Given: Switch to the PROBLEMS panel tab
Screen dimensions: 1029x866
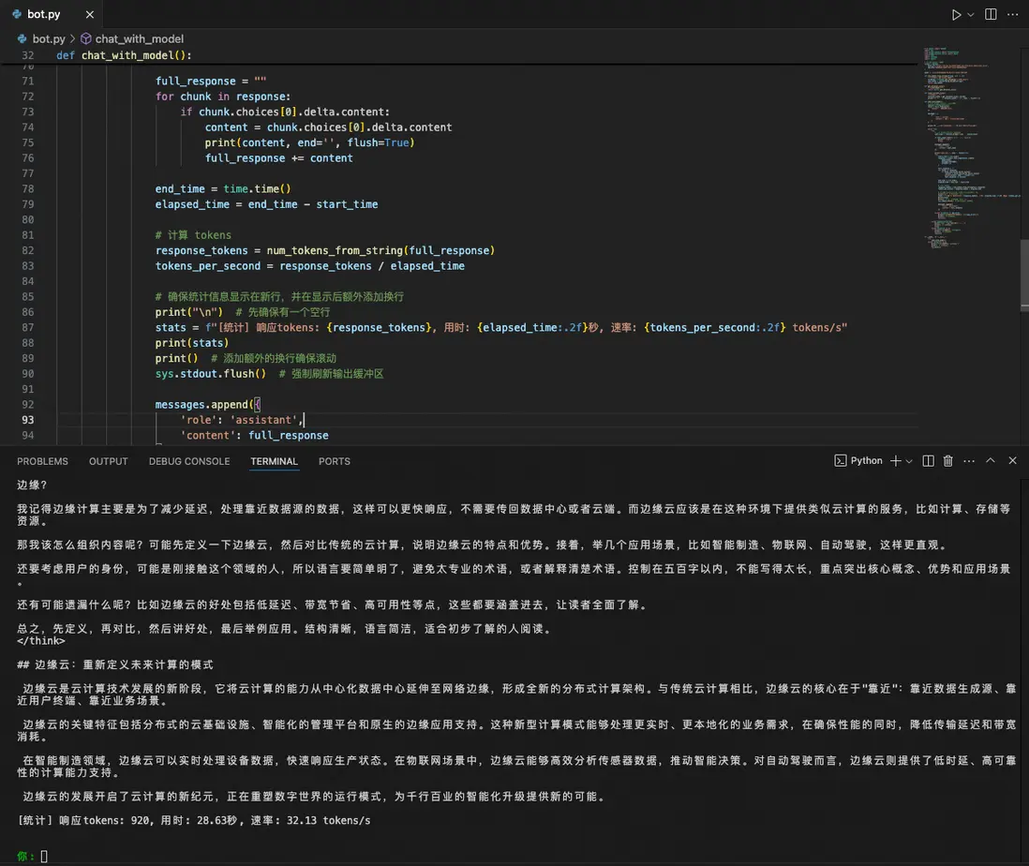Looking at the screenshot, I should [x=42, y=461].
